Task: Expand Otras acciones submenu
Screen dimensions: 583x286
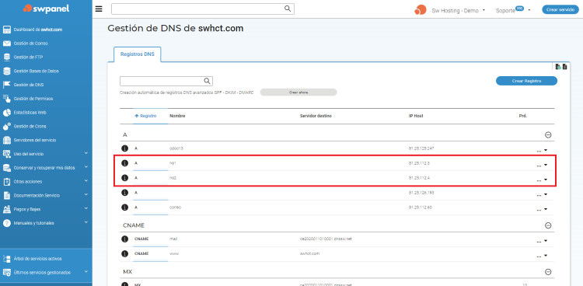Action: [86, 181]
